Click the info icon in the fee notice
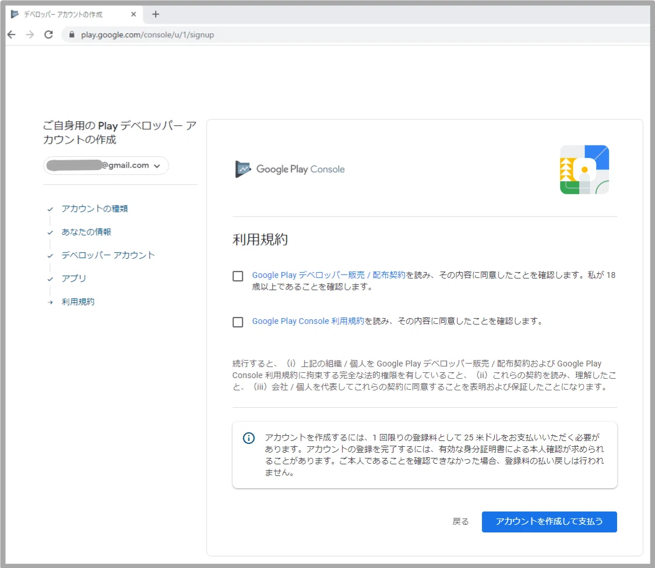The height and width of the screenshot is (568, 655). click(x=249, y=438)
